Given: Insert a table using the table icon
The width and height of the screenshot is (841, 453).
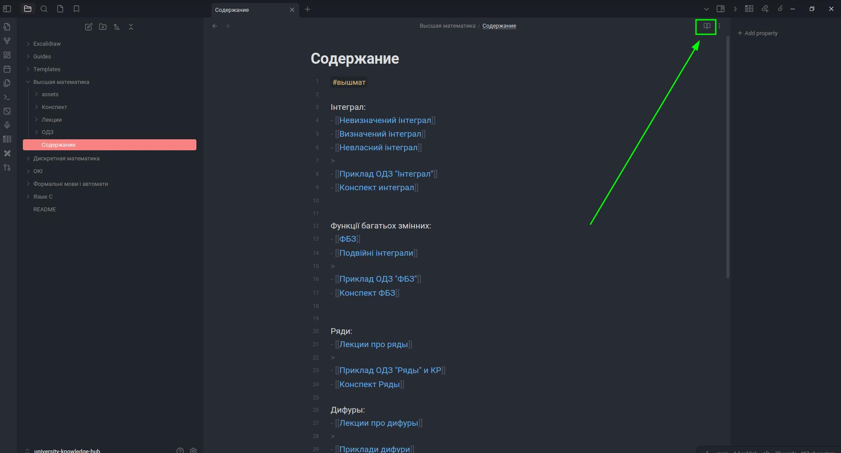Looking at the screenshot, I should (x=7, y=139).
